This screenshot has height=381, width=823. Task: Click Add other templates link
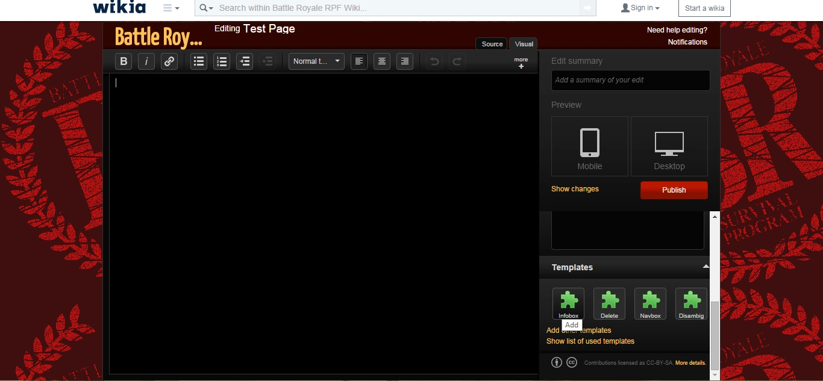578,330
